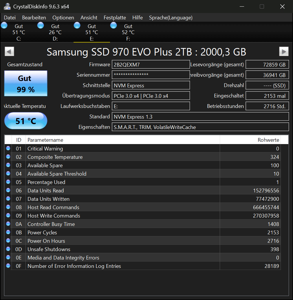Click the 51 °C temperature button
Image resolution: width=293 pixels, height=300 pixels.
(26, 121)
